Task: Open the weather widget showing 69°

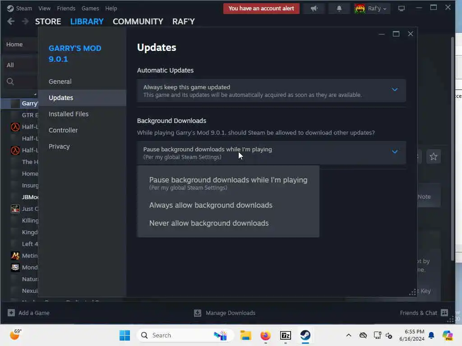Action: [x=16, y=335]
